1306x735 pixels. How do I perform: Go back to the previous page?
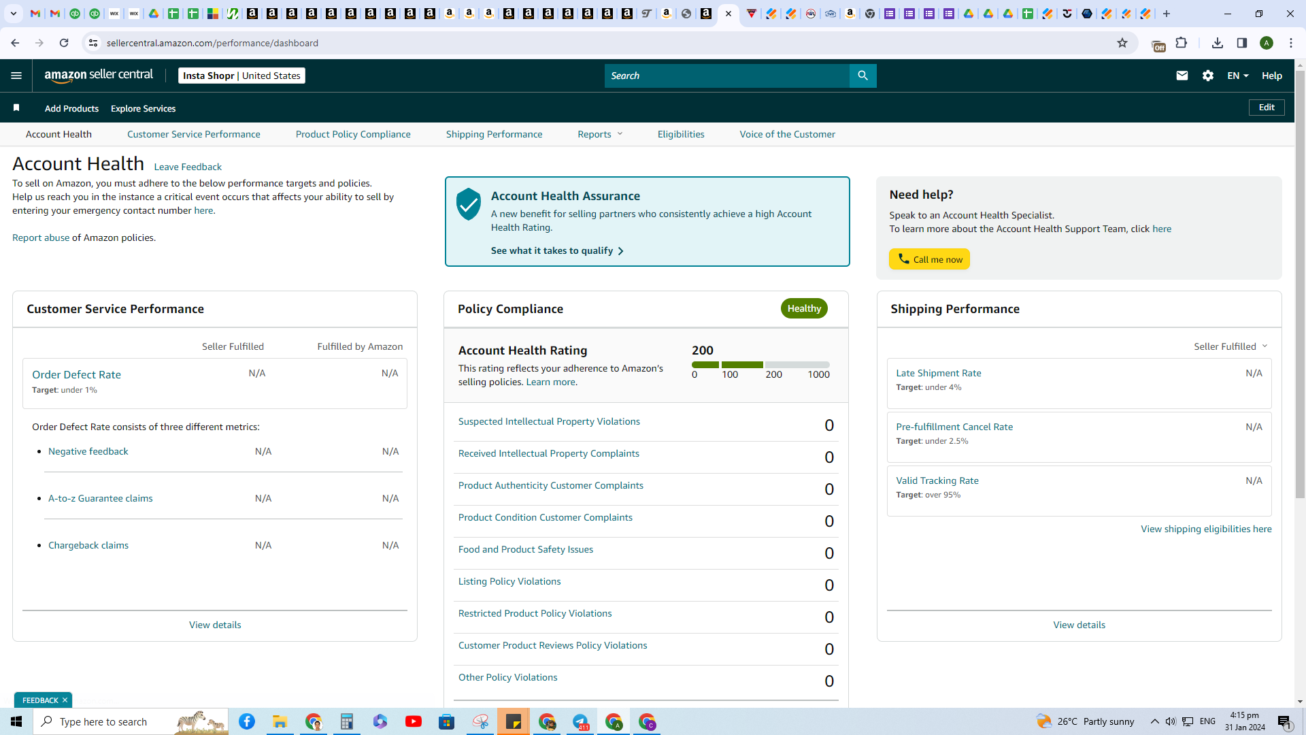[15, 43]
